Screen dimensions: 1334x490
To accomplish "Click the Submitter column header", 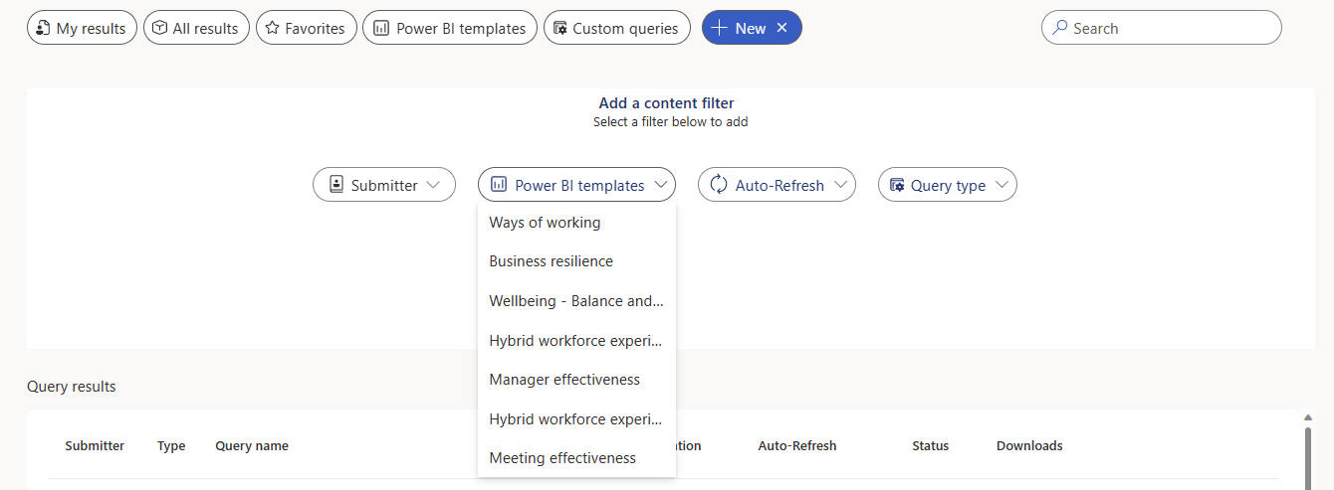I will (x=95, y=446).
